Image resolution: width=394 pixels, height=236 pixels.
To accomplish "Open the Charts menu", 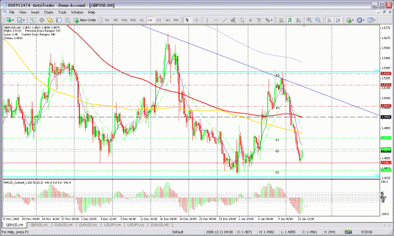I will coord(49,13).
